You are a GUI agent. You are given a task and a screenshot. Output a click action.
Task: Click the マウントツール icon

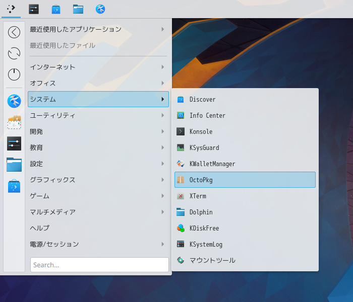181,260
